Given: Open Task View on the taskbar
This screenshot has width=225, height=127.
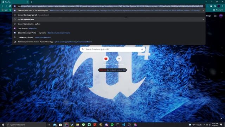Looking at the screenshot, I should 49,125.
